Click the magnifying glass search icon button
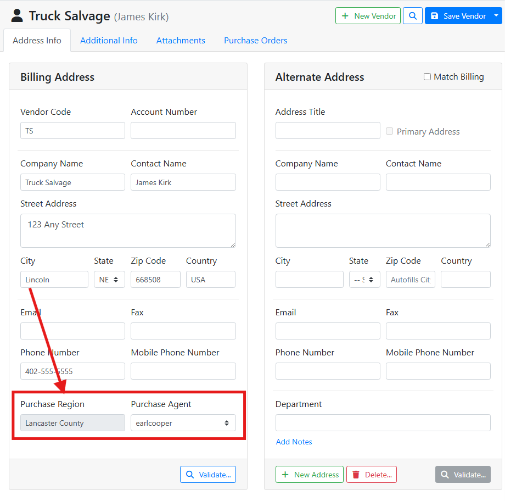This screenshot has width=505, height=501. click(413, 16)
